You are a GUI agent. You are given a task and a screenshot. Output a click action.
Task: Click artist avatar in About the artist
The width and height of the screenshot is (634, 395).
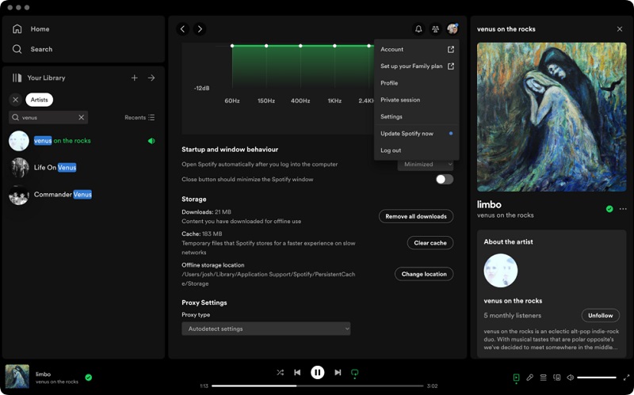[501, 271]
